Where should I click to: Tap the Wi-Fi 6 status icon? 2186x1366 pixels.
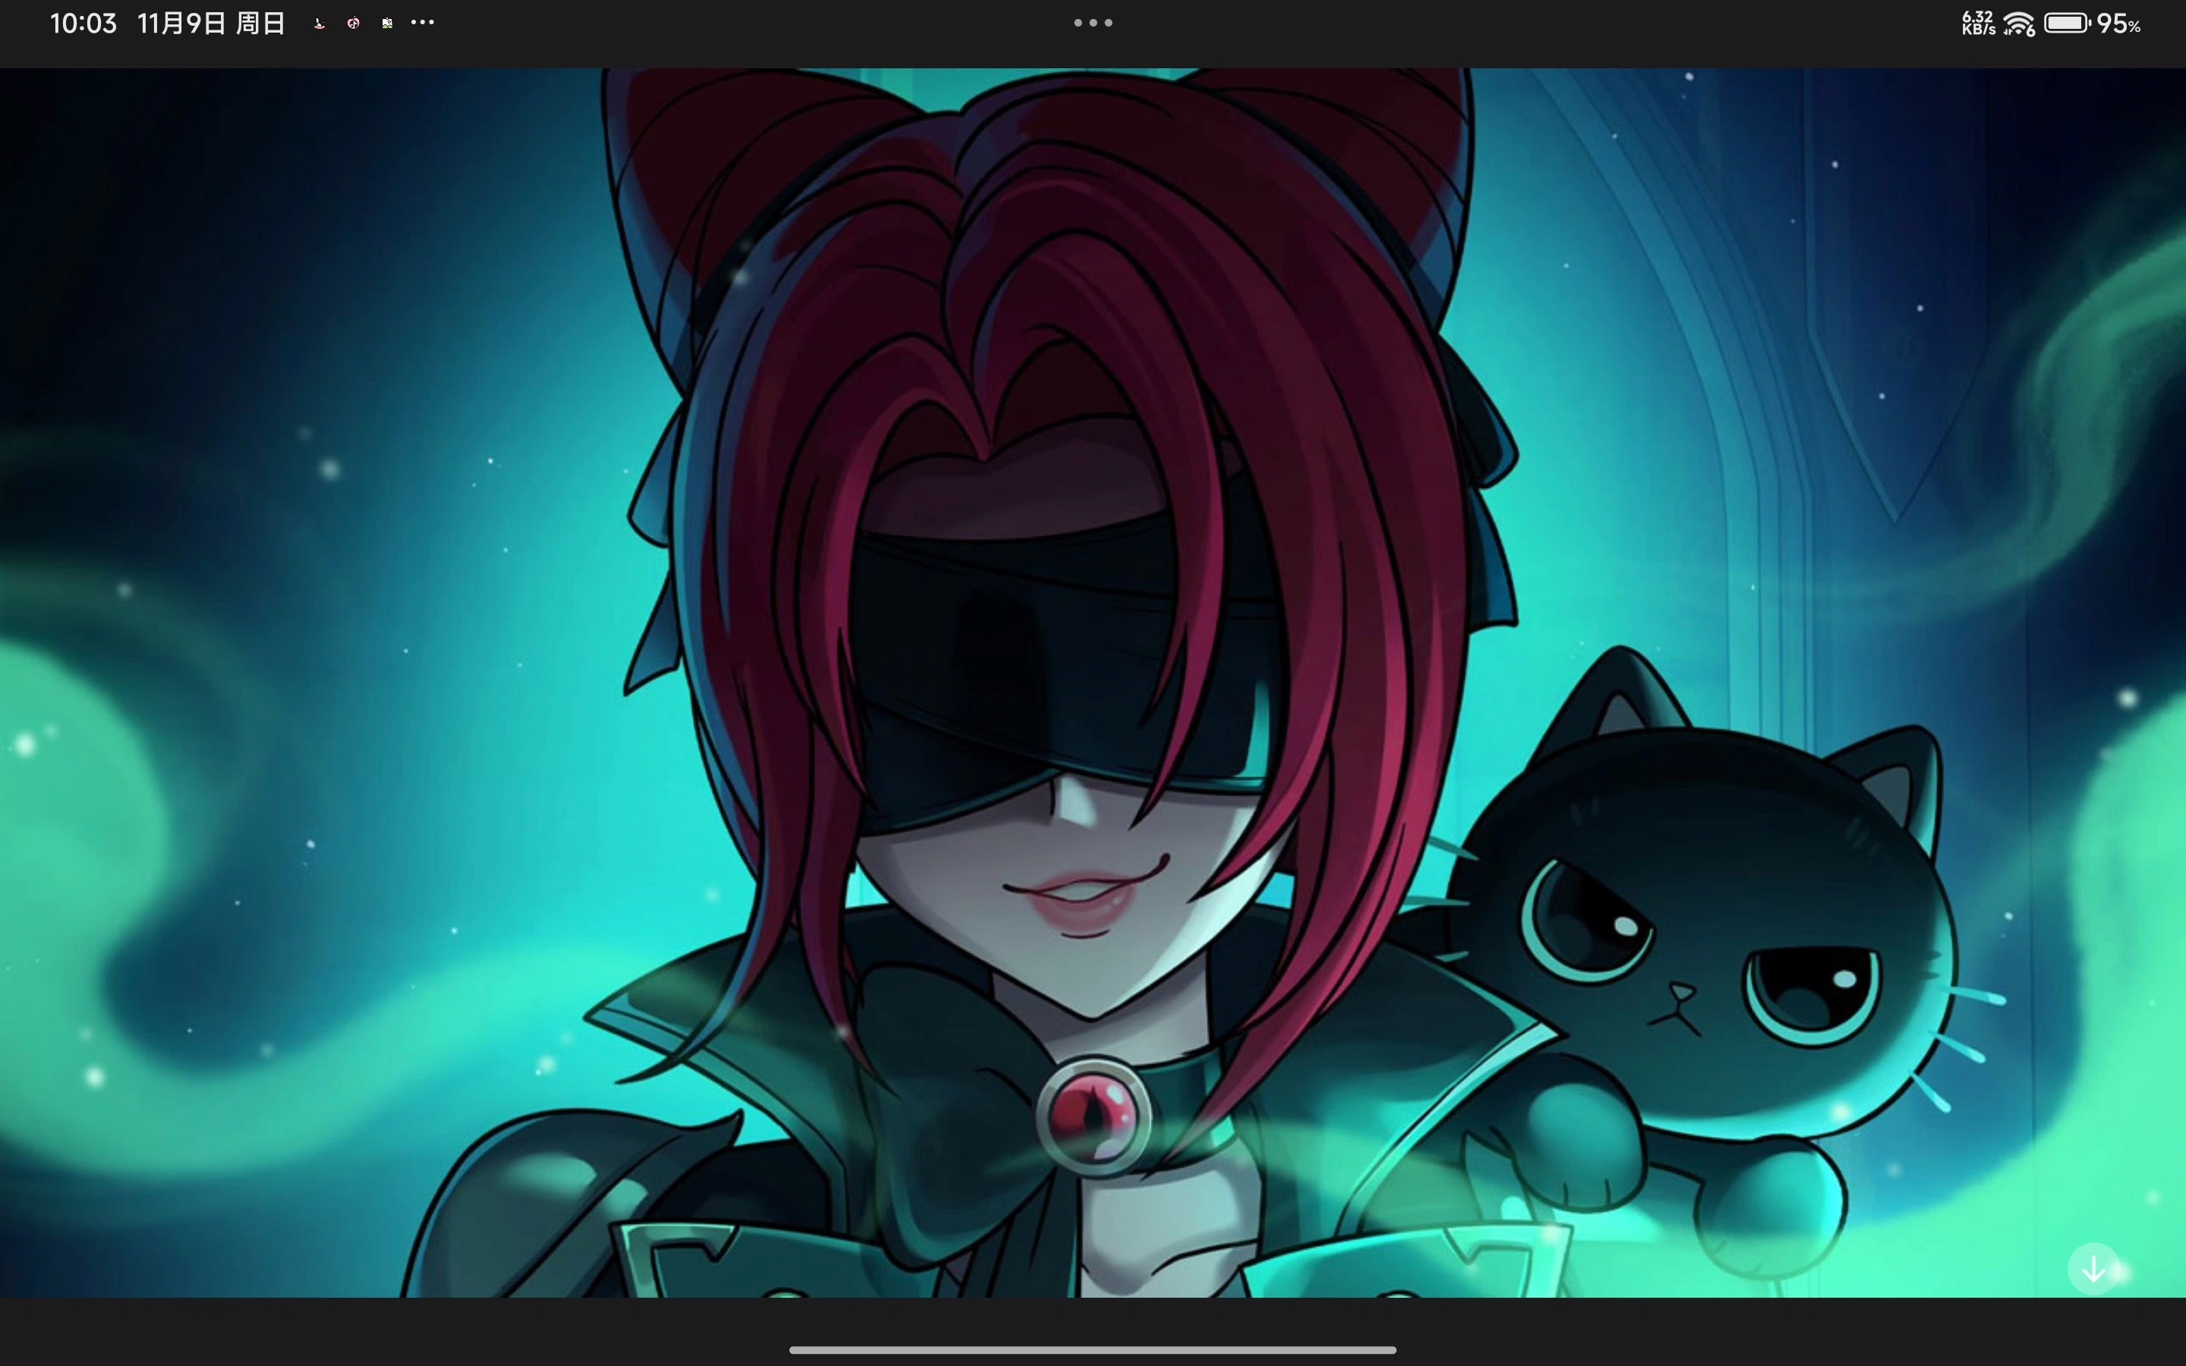click(2018, 24)
